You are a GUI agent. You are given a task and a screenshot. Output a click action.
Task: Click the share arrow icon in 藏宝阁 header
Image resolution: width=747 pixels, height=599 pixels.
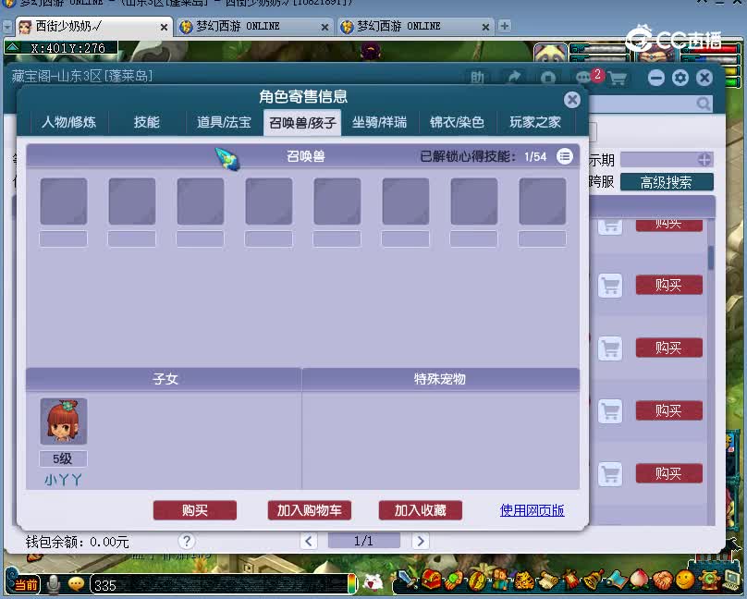point(514,77)
